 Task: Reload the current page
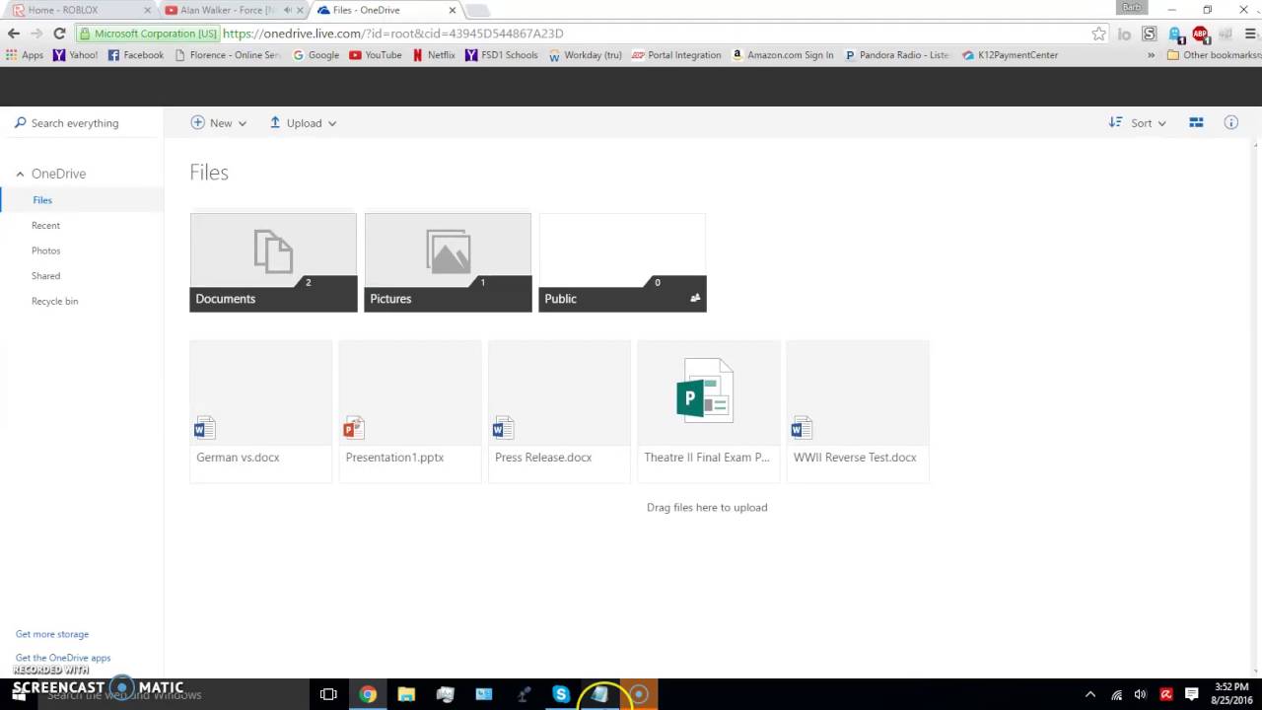pos(59,34)
